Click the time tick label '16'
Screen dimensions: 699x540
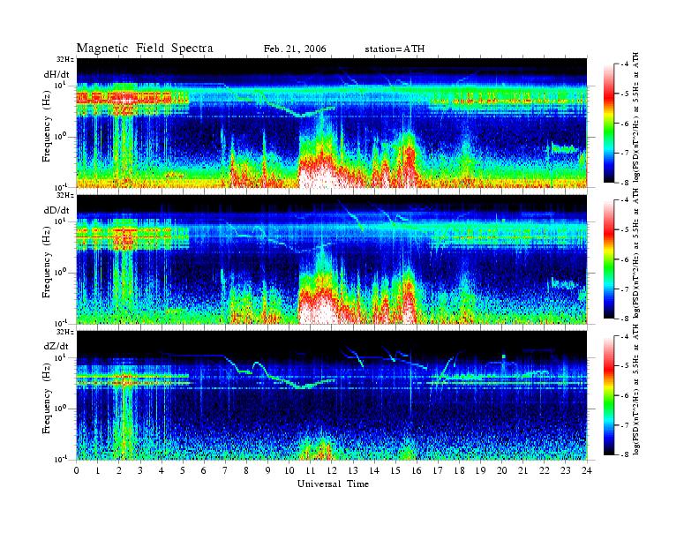[x=417, y=471]
